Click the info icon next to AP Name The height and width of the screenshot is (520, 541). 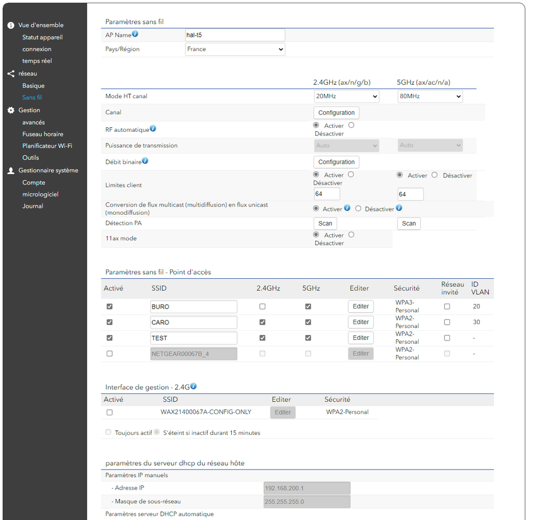(x=135, y=34)
